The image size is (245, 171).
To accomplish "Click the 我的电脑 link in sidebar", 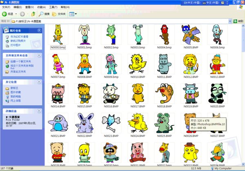I will [x=16, y=96].
